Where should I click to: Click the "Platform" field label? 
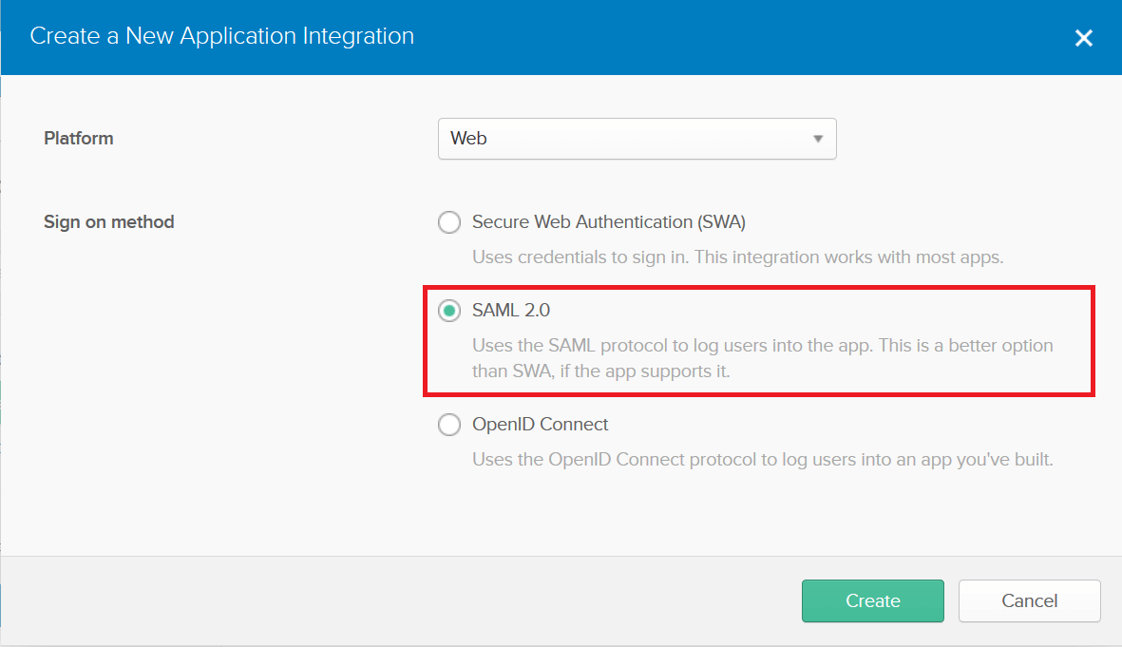pos(79,139)
